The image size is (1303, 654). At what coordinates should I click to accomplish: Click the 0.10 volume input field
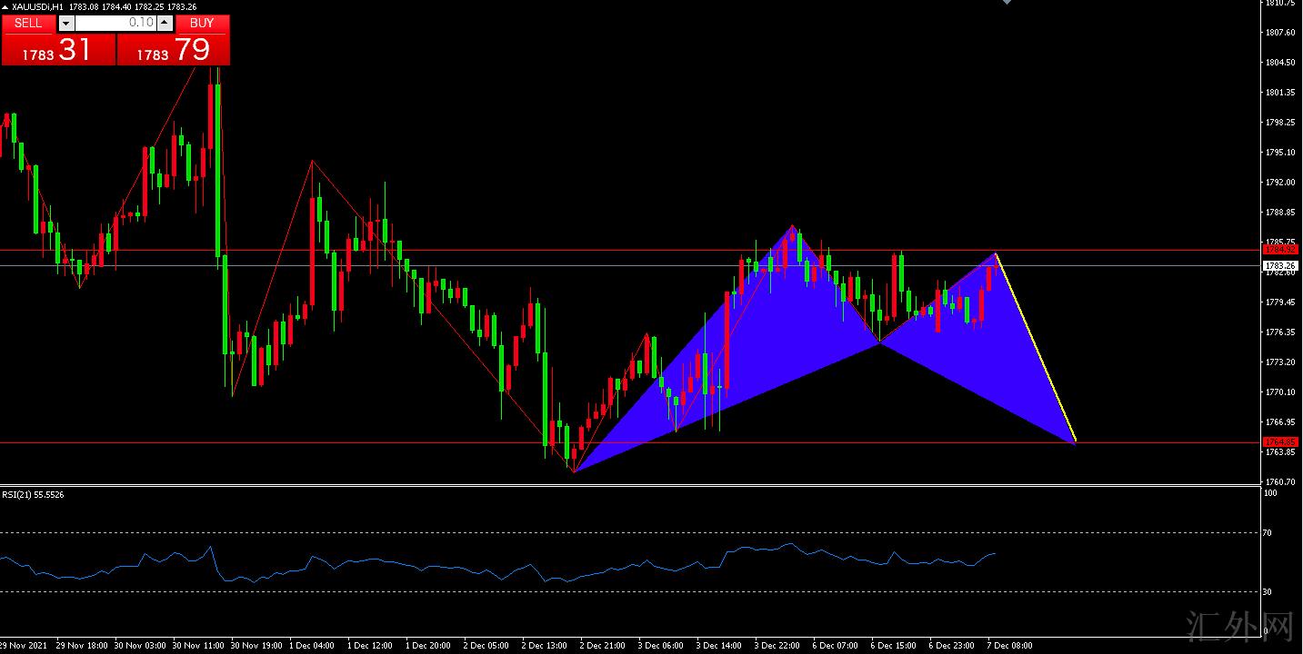click(115, 23)
